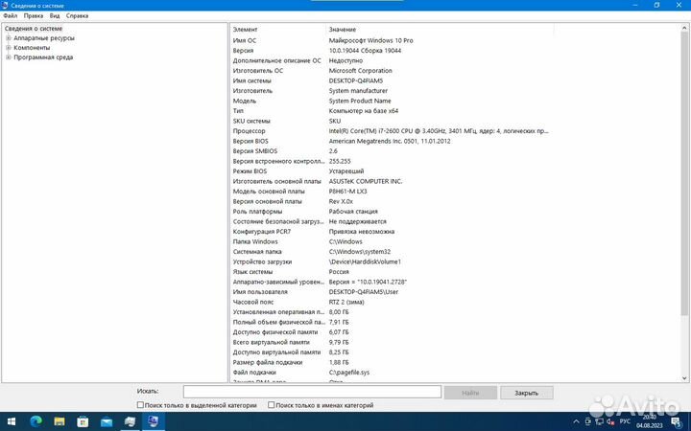Viewport: 691px width, 431px height.
Task: Click the app taskbar icon right of Mail
Action: 130,421
